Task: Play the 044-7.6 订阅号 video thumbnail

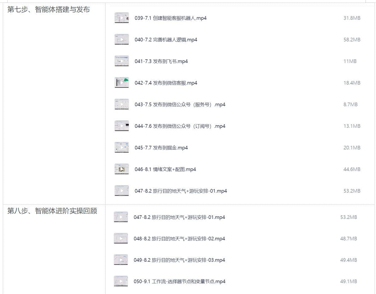Action: pos(122,126)
